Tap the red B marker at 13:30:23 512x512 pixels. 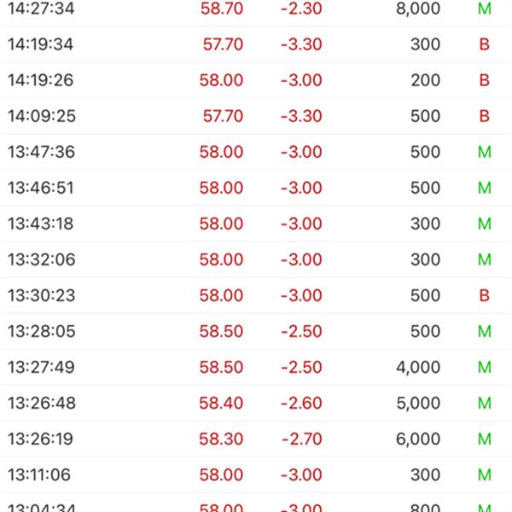click(x=485, y=295)
